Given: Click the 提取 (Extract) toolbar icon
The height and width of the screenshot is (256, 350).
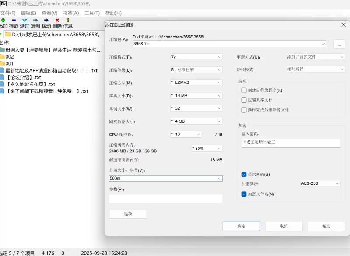Looking at the screenshot, I should coord(14,20).
